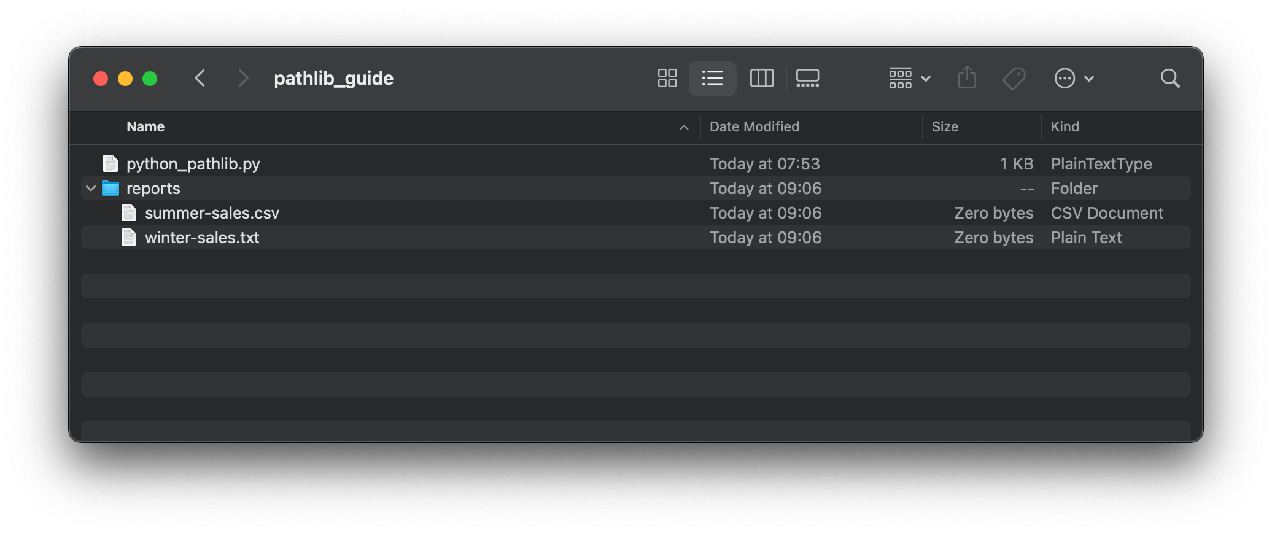
Task: Sort files by Kind column
Action: (1065, 126)
